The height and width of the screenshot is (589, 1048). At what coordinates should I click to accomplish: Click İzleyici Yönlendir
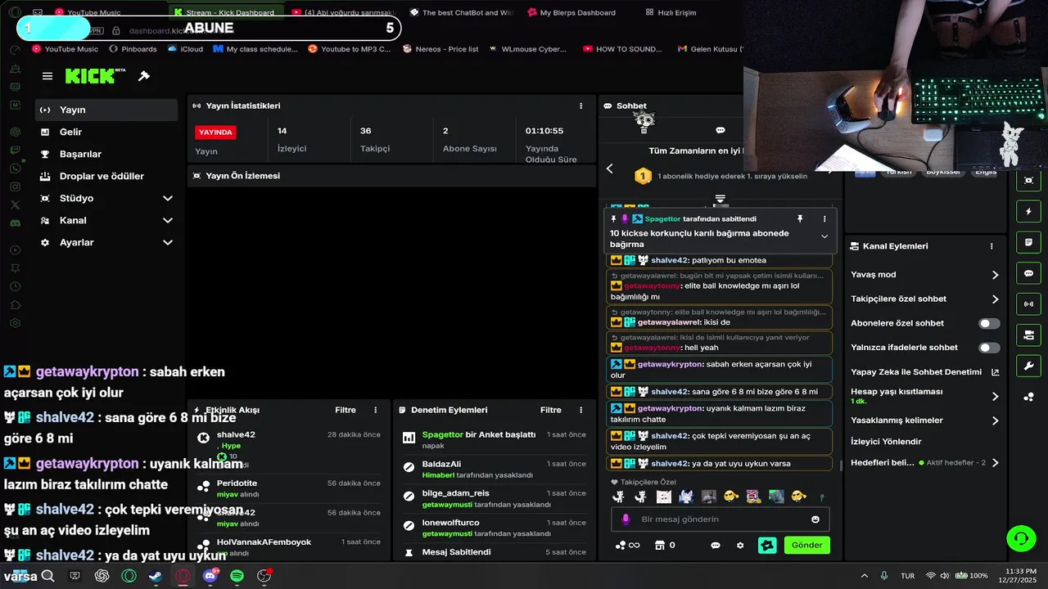tap(886, 442)
